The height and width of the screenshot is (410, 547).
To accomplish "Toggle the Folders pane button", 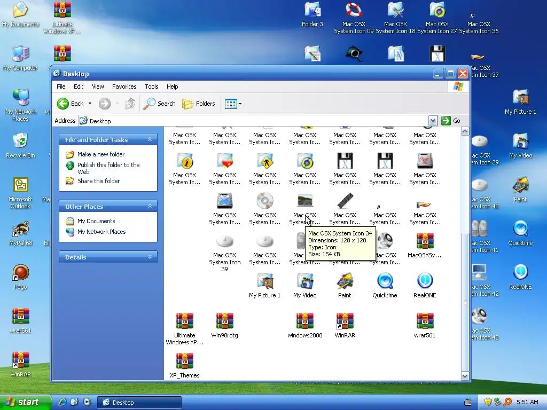I will [x=199, y=104].
